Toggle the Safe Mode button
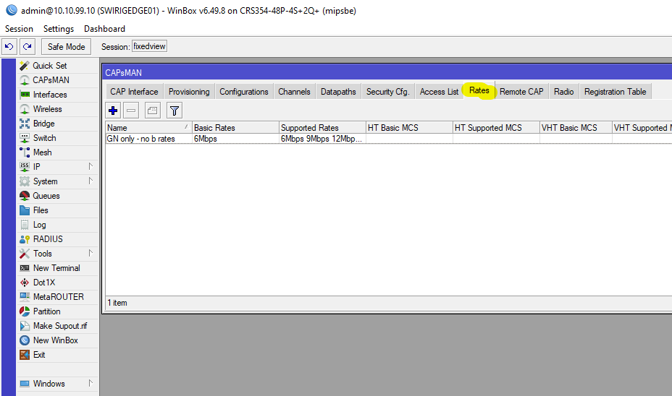Image resolution: width=672 pixels, height=396 pixels. (66, 46)
